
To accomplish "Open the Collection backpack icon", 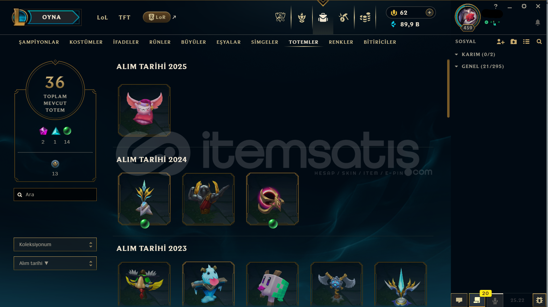I will click(x=323, y=17).
